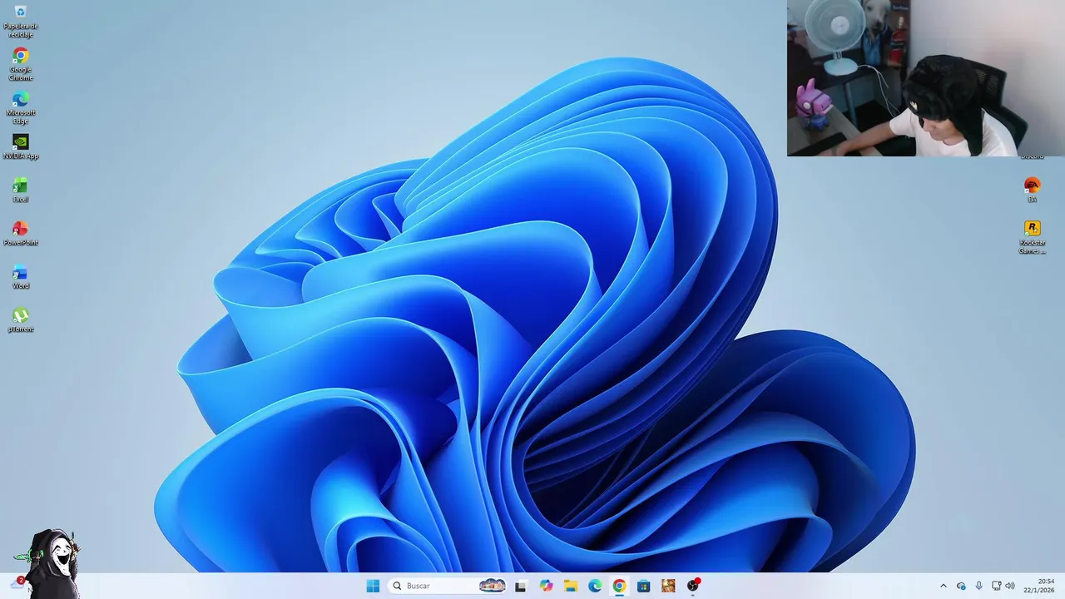1065x599 pixels.
Task: Select the Microsoft Edge desktop shortcut
Action: [21, 107]
